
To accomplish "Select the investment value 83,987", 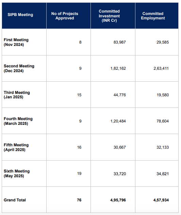I will (x=119, y=42).
